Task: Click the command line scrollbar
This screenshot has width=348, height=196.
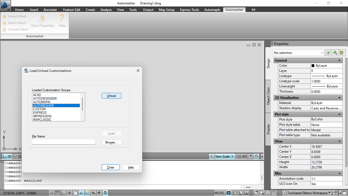Action: (262, 177)
